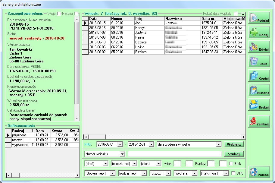Click the Podgląd preview button

(259, 18)
